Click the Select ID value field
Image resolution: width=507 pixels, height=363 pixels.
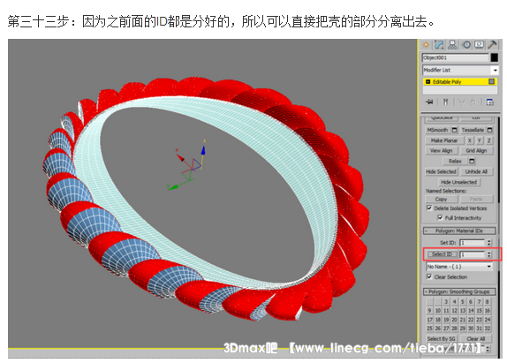click(473, 254)
